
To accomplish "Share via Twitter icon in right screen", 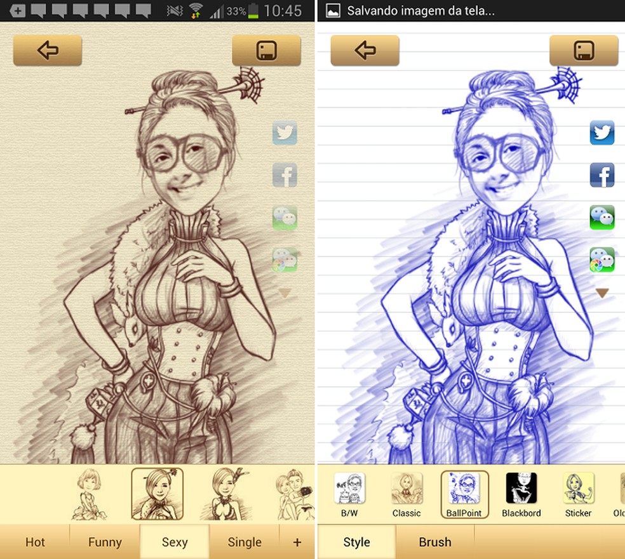I will [x=602, y=133].
